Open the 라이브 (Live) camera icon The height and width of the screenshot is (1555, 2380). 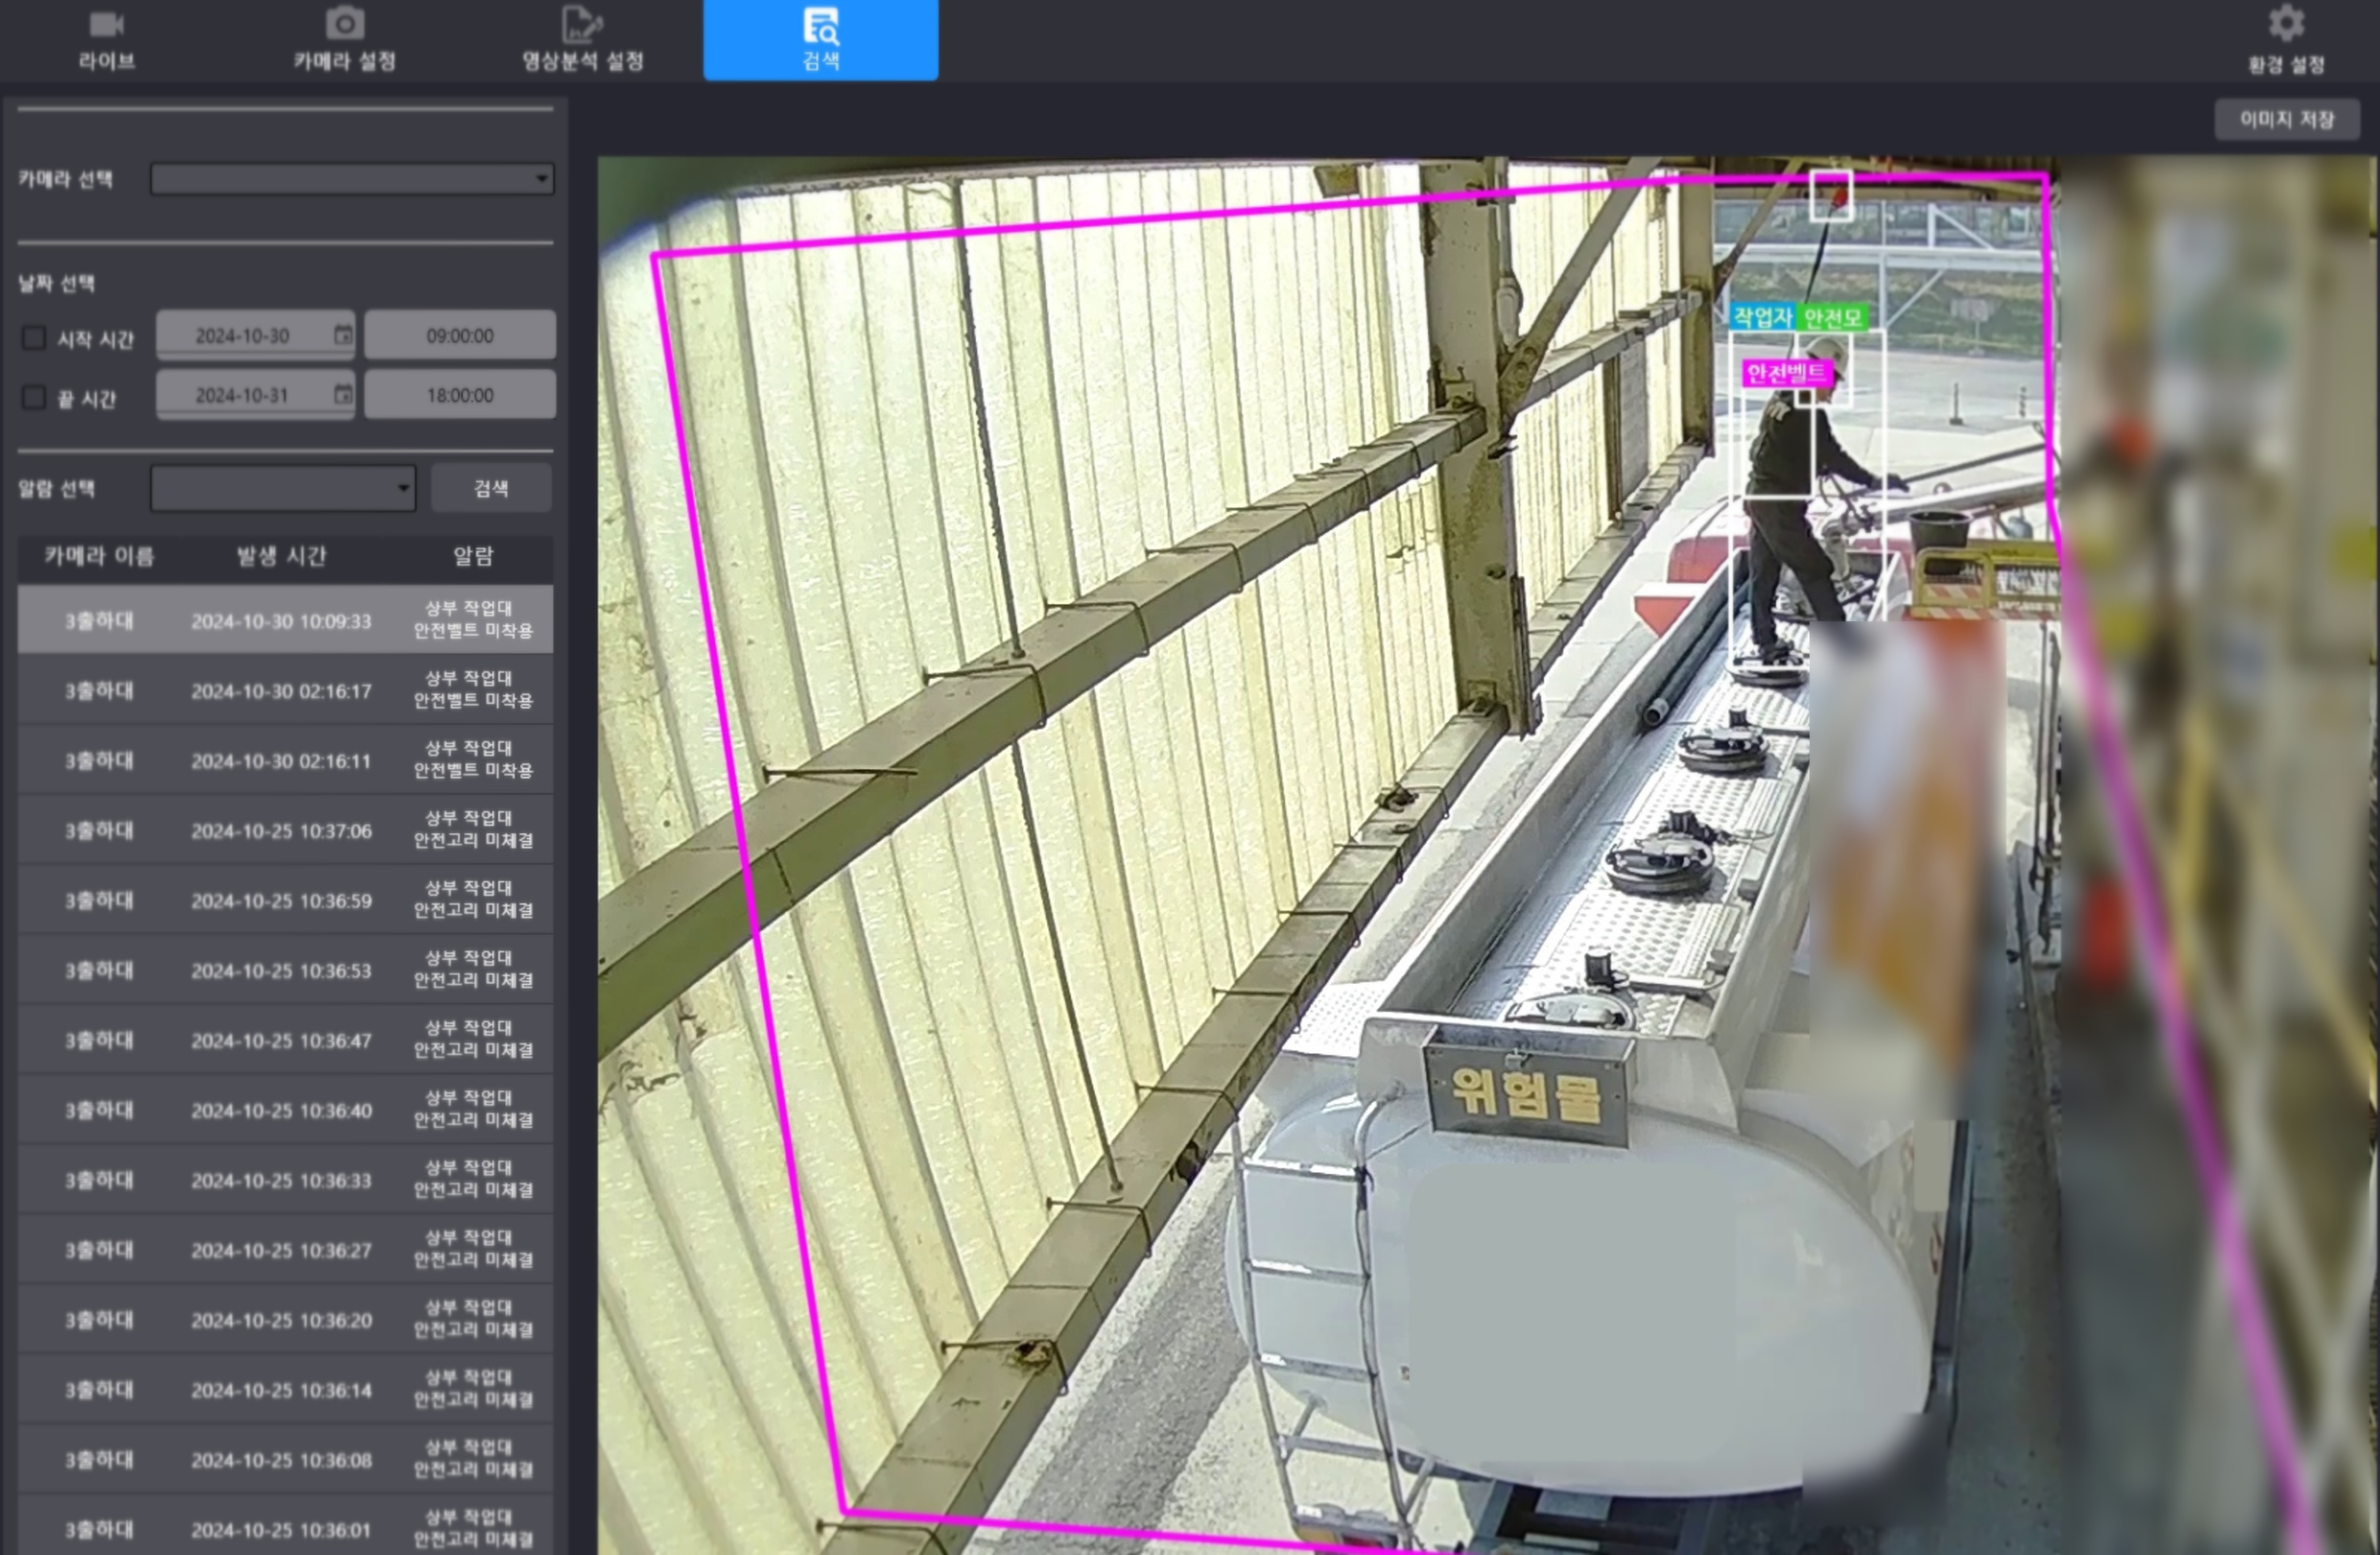[106, 24]
